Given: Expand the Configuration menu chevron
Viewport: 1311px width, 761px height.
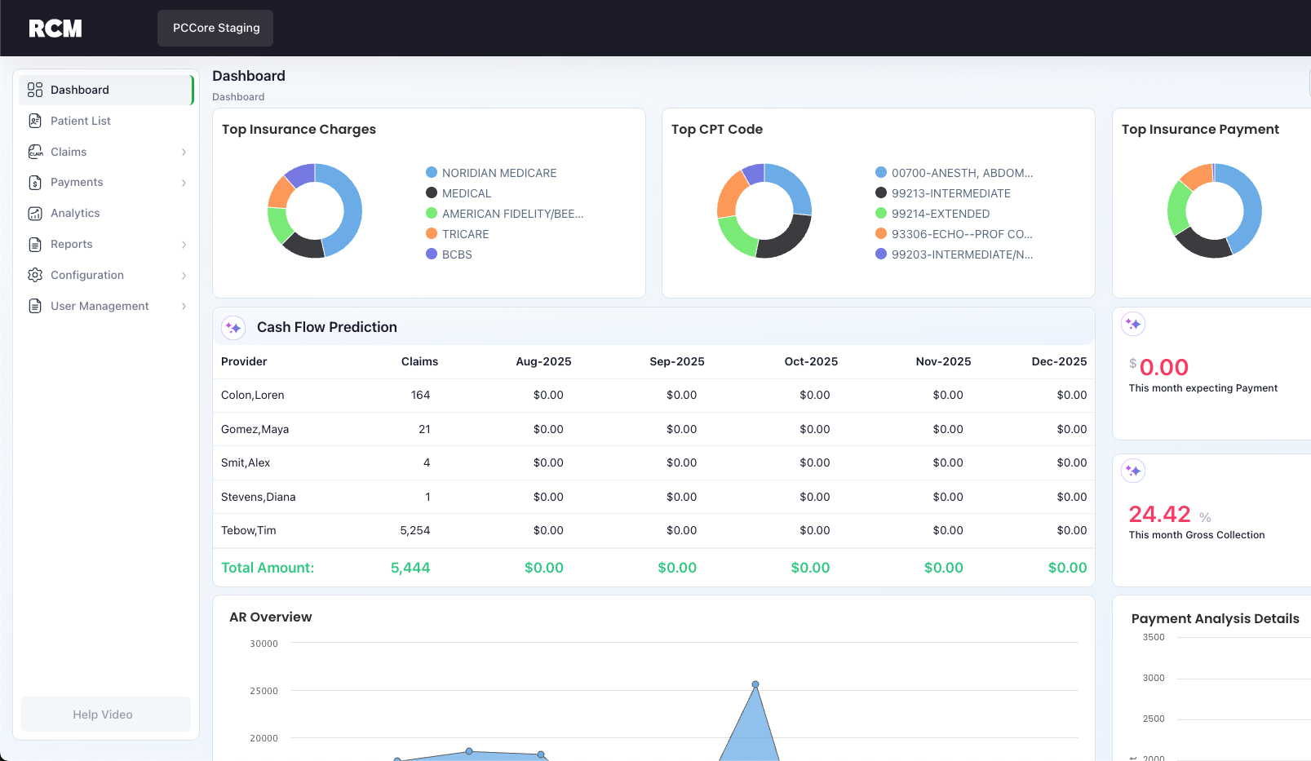Looking at the screenshot, I should click(184, 276).
